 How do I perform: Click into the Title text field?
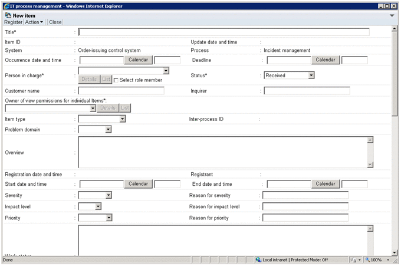[223, 32]
